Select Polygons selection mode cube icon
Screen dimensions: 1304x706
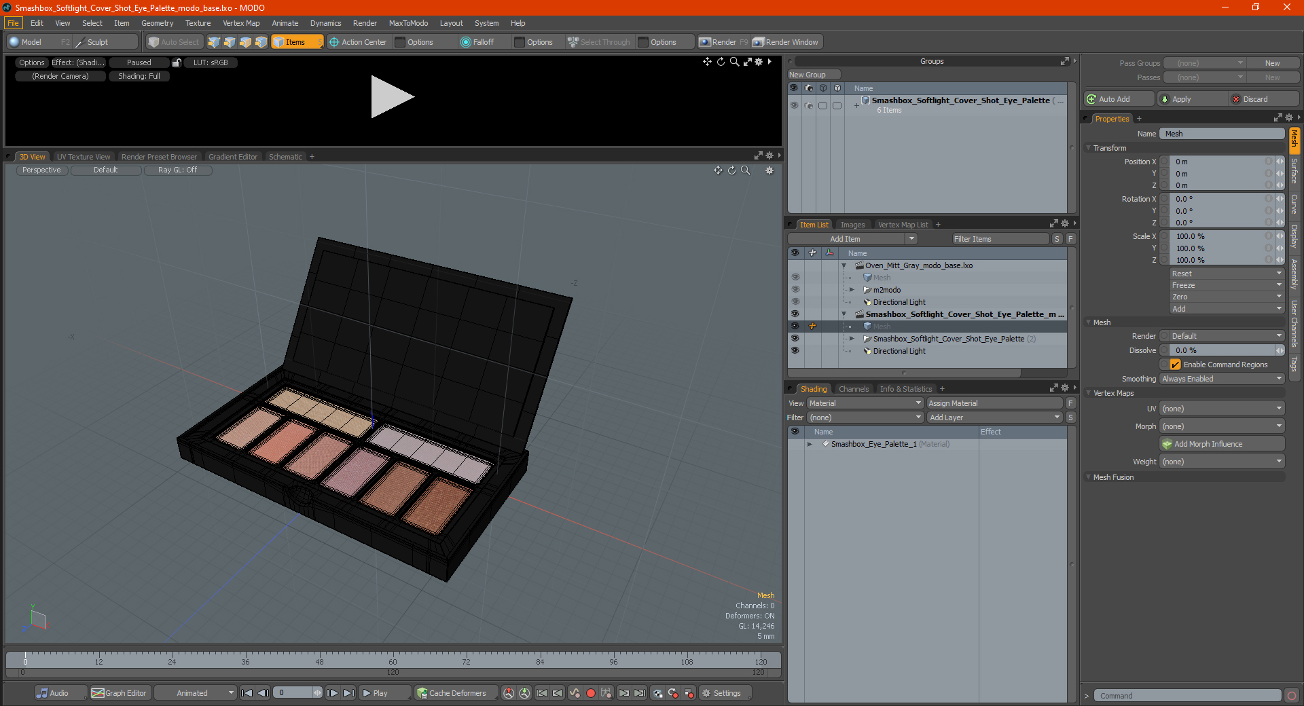pos(245,42)
